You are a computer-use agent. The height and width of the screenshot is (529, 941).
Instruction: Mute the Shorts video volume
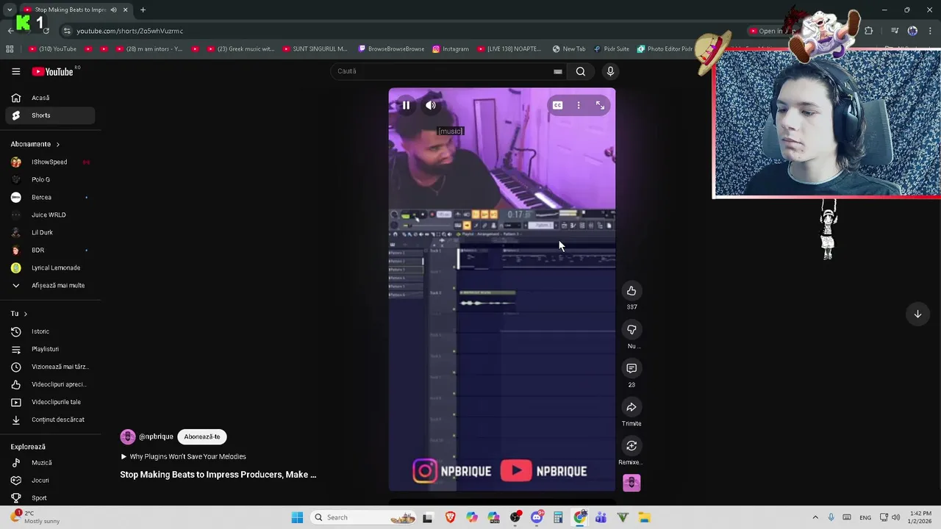[431, 105]
